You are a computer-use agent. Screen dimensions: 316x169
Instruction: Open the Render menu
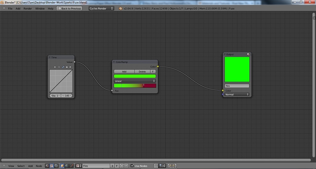[27, 8]
